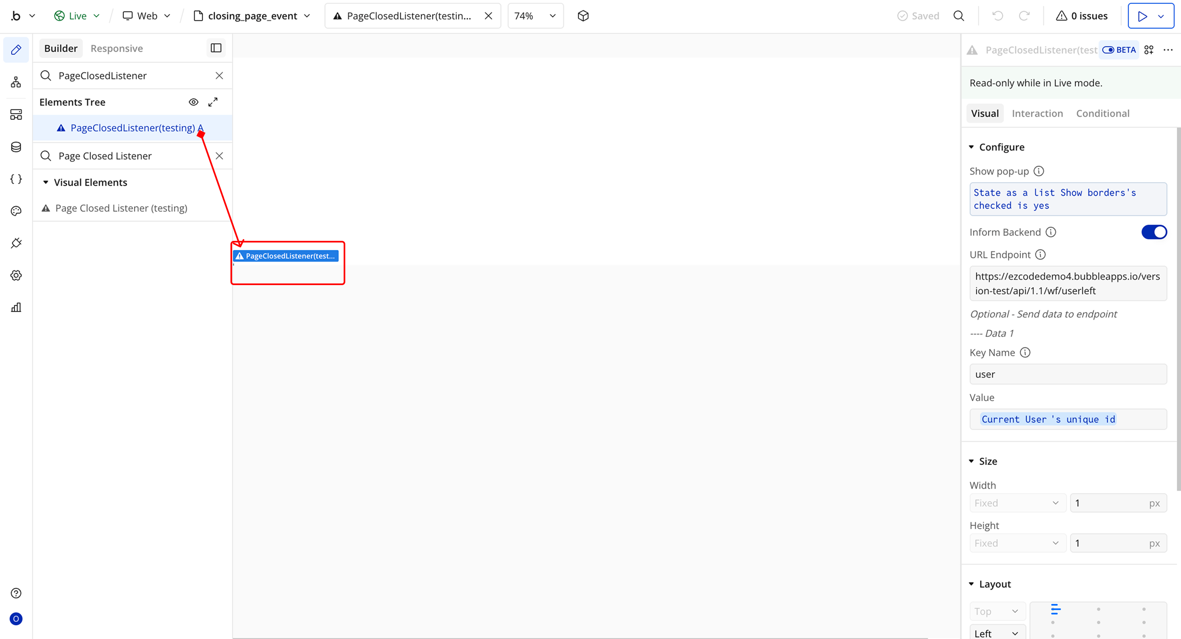The width and height of the screenshot is (1181, 639).
Task: Open Settings gear in sidebar
Action: point(16,275)
